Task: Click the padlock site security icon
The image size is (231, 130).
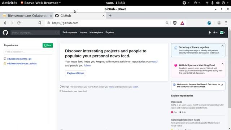Action: 48,23
